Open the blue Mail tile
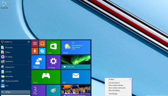168x96 pixels. click(76, 77)
